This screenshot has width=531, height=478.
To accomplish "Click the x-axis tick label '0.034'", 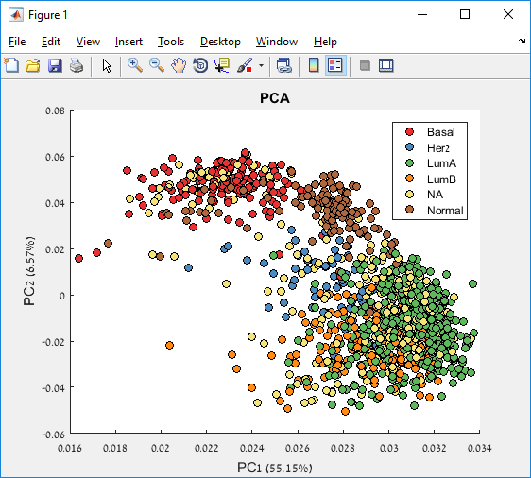I will 479,448.
